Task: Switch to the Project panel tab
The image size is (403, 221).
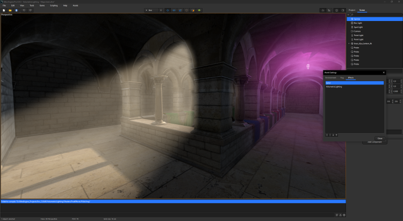Action: click(352, 10)
